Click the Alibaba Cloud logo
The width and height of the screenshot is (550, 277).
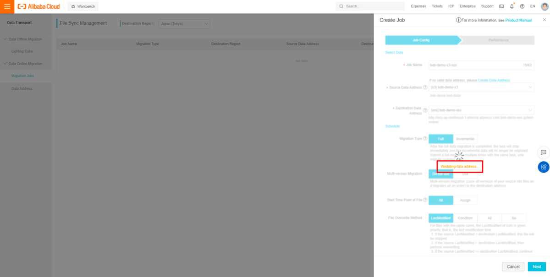click(38, 6)
